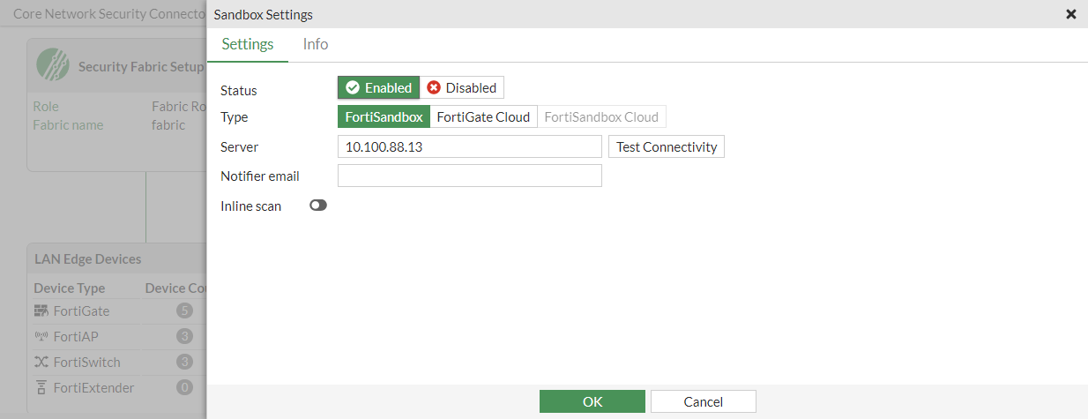Click the FortiGate device icon
Viewport: 1088px width, 419px height.
click(x=41, y=311)
